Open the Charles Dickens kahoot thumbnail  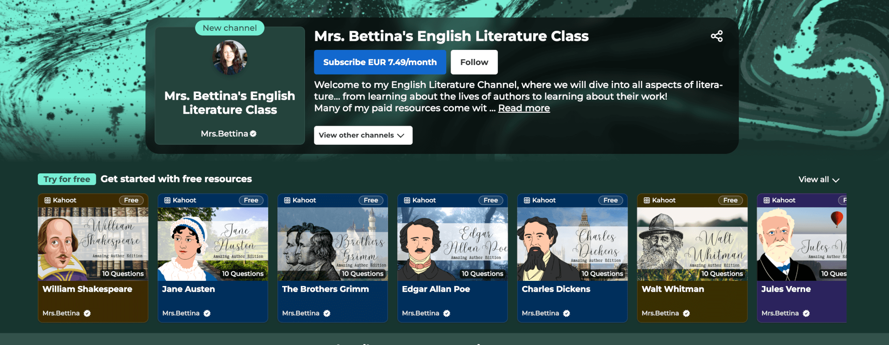point(572,244)
